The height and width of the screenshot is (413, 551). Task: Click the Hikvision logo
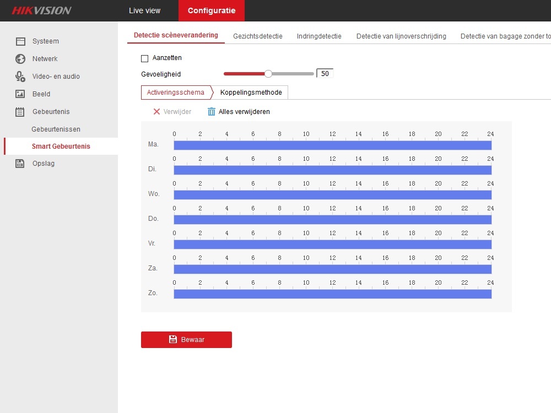point(41,10)
